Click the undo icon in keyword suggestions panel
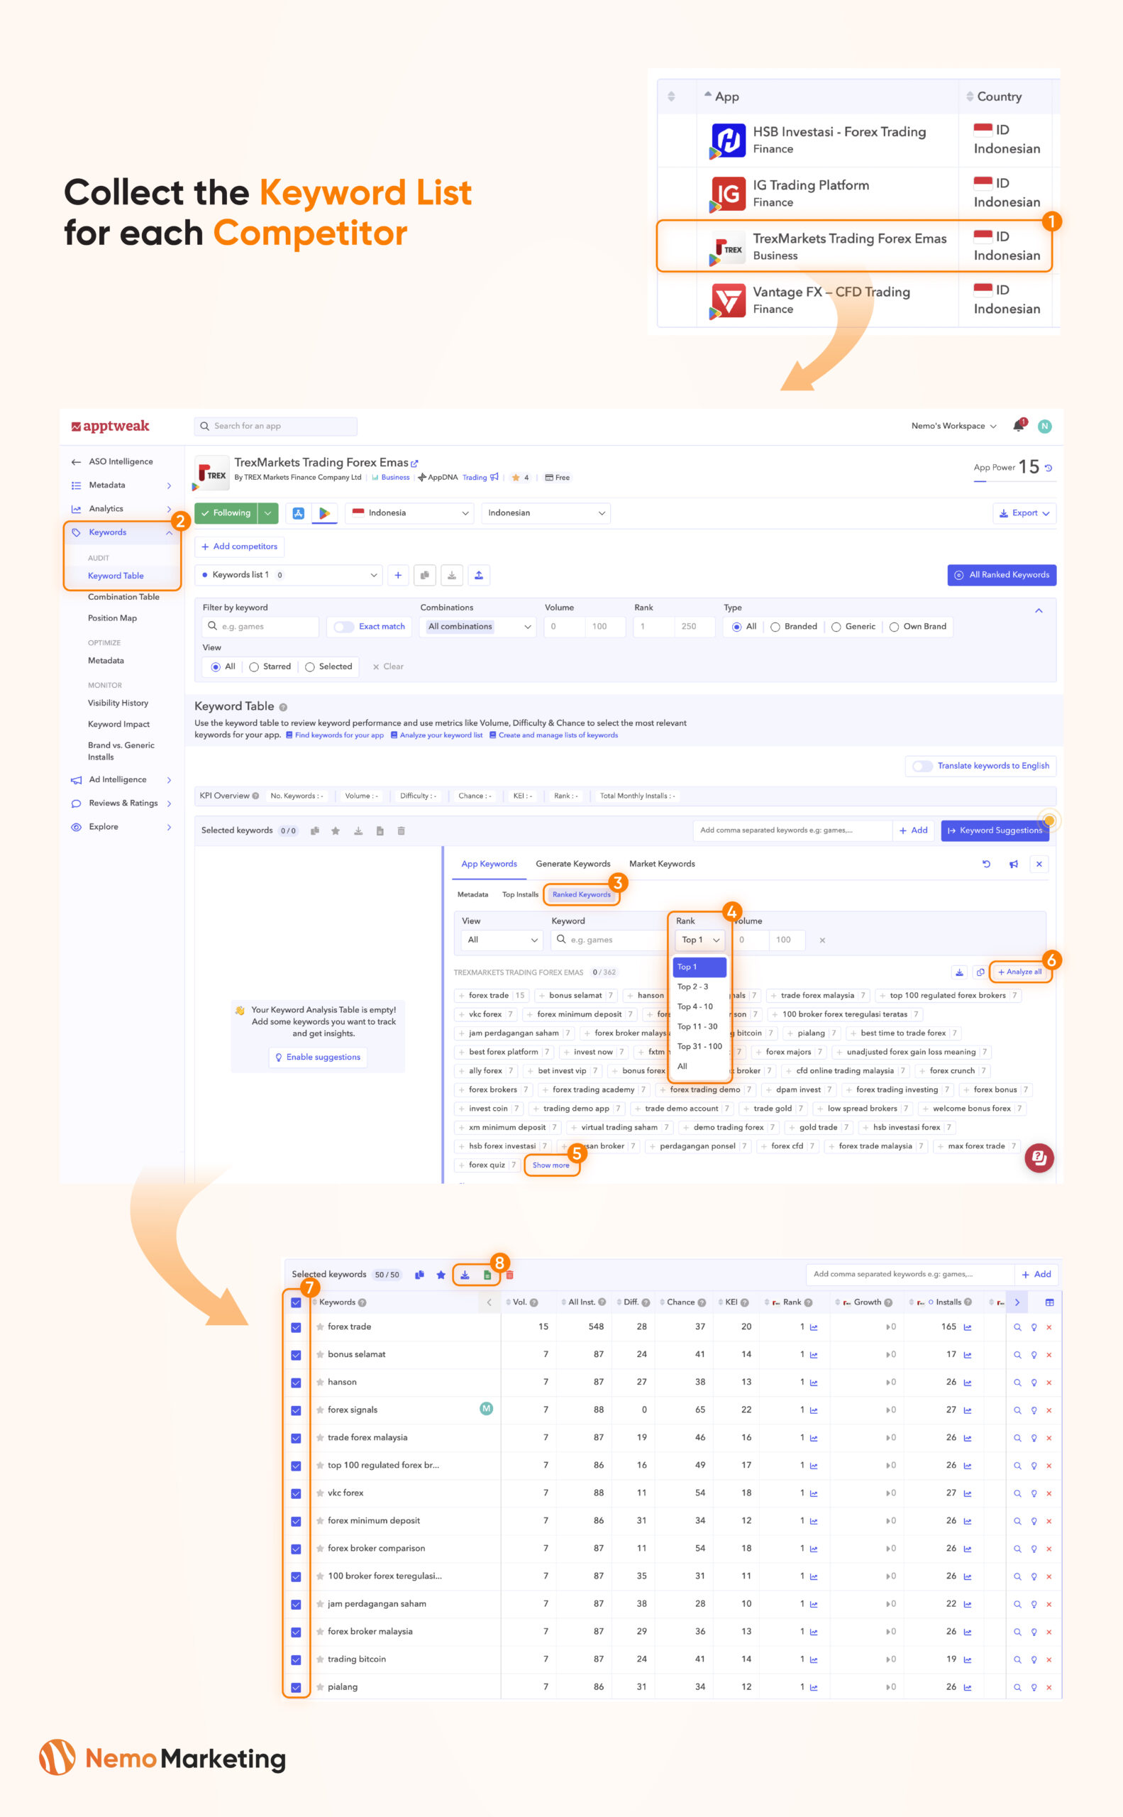Viewport: 1123px width, 1817px height. tap(986, 864)
